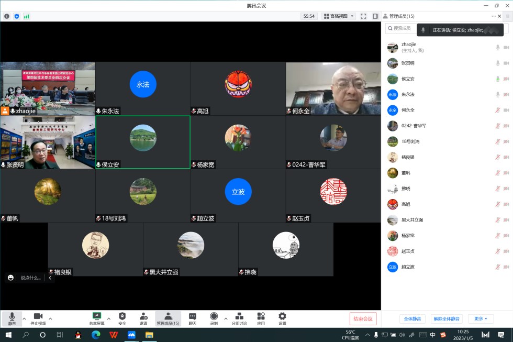The height and width of the screenshot is (342, 513).
Task: Toggle the members side panel icon
Action: [375, 16]
